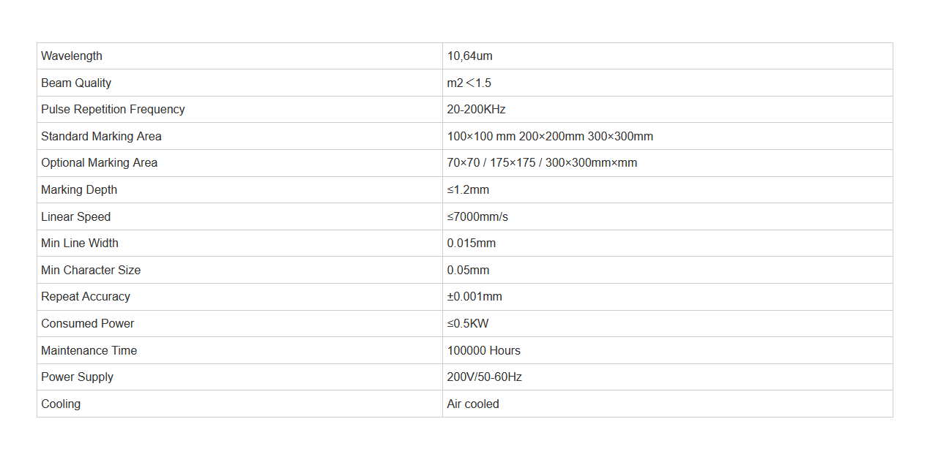This screenshot has width=930, height=457.
Task: Click the Optional Marking Area label
Action: pyautogui.click(x=99, y=163)
